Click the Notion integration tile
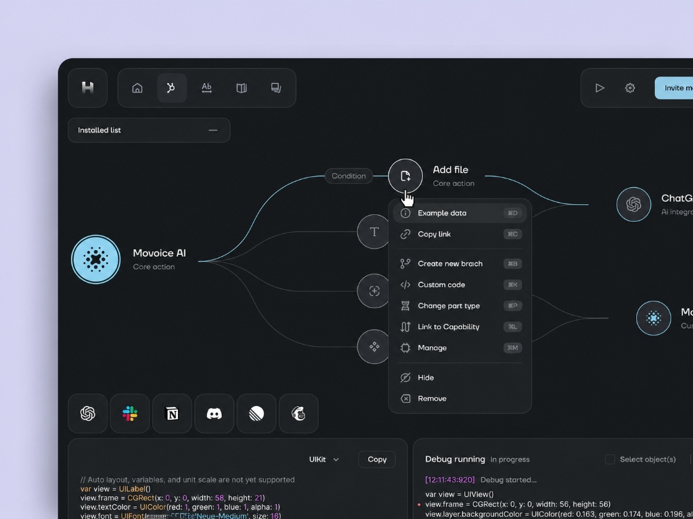This screenshot has height=519, width=693. 172,414
